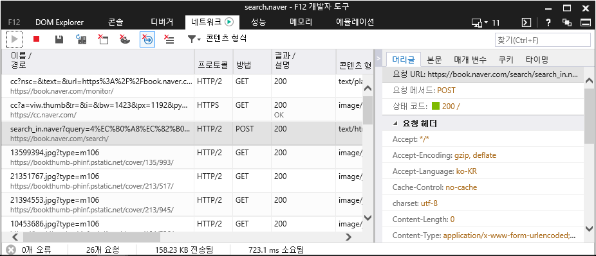This screenshot has width=596, height=256.
Task: Switch to 에뮬레이션 tab
Action: pyautogui.click(x=355, y=22)
